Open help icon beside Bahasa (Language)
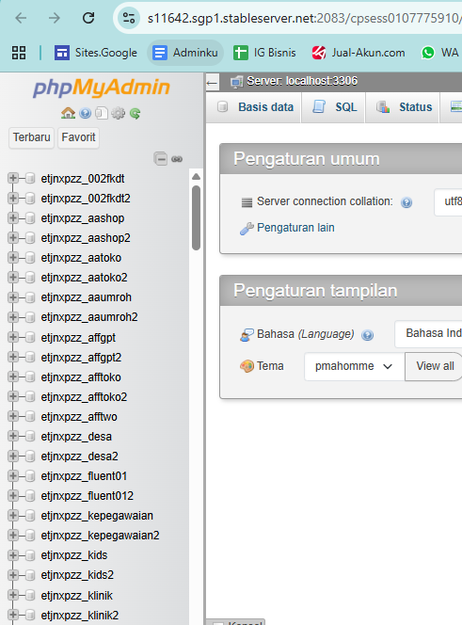 point(367,335)
